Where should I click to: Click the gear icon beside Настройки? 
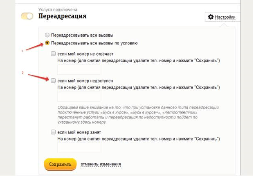click(211, 17)
